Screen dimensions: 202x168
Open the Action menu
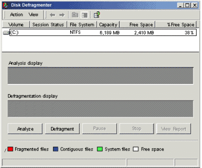[x=17, y=15]
